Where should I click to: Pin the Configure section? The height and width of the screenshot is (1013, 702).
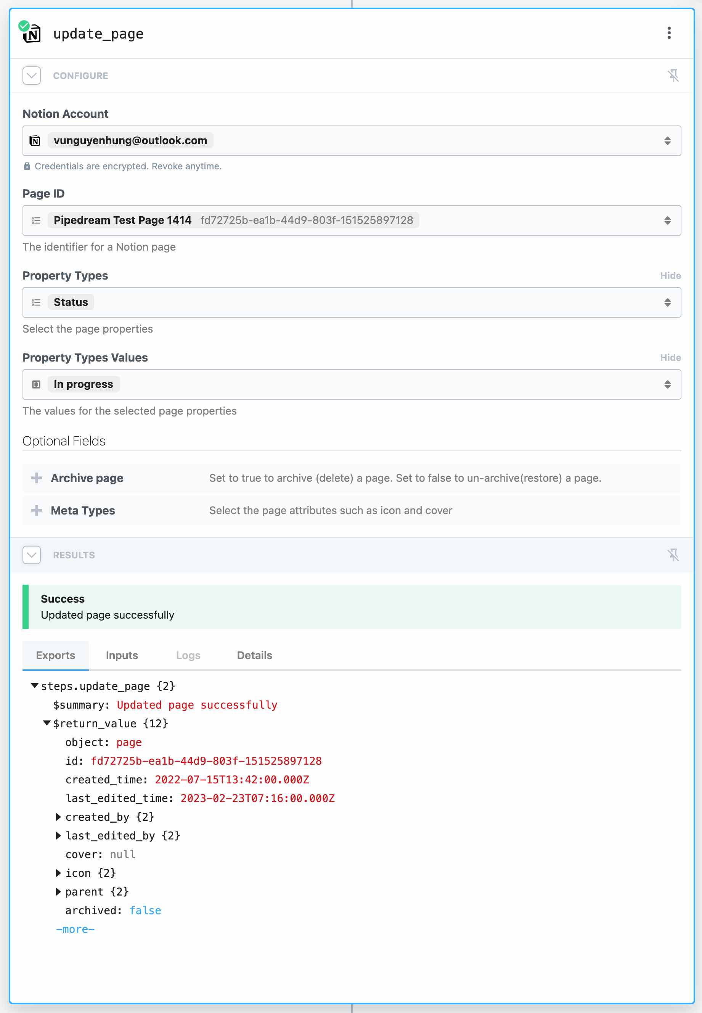tap(673, 76)
